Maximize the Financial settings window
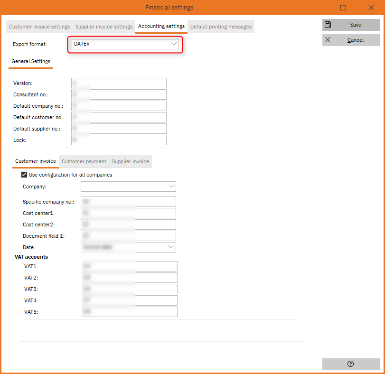Image resolution: width=385 pixels, height=374 pixels. pyautogui.click(x=343, y=8)
